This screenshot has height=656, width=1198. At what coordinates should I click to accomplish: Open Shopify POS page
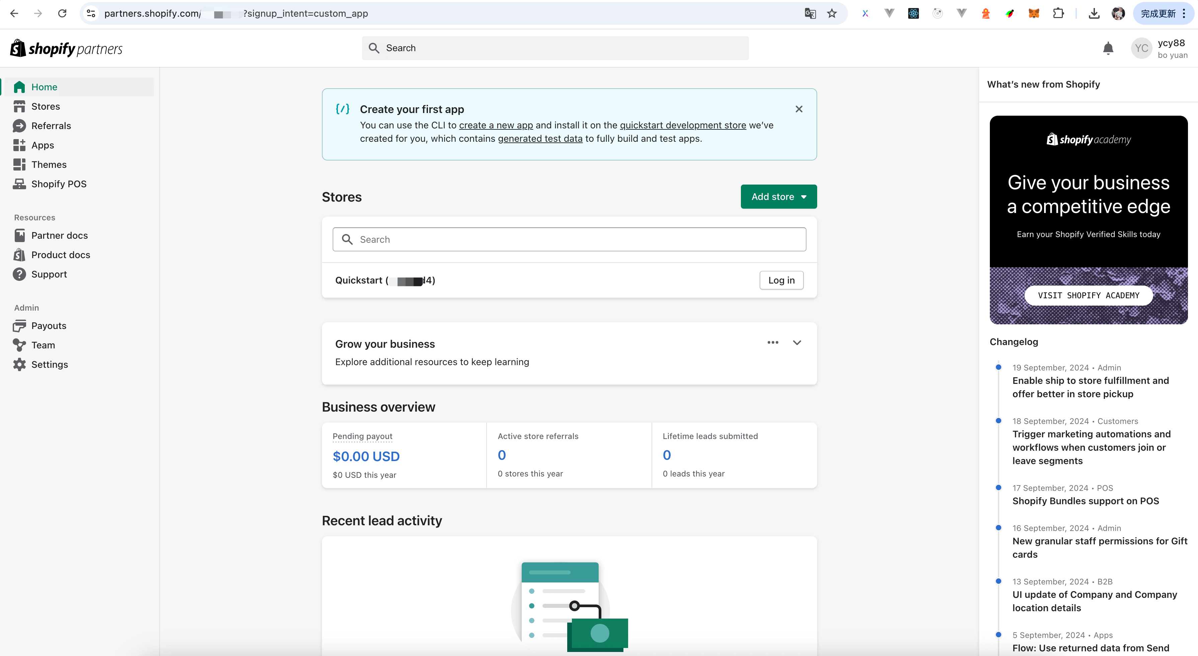click(59, 184)
